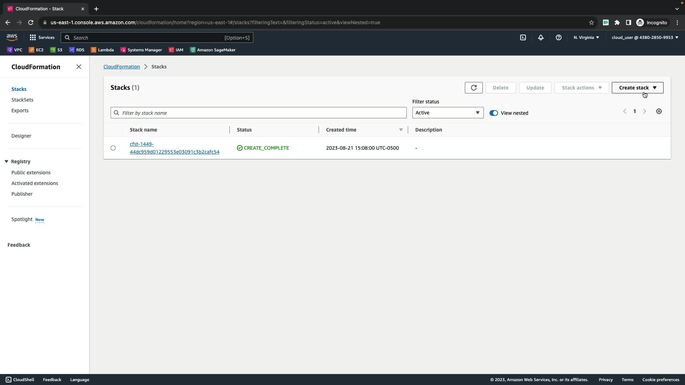This screenshot has height=385, width=685.
Task: Go to StackSets in the sidebar
Action: pos(22,100)
